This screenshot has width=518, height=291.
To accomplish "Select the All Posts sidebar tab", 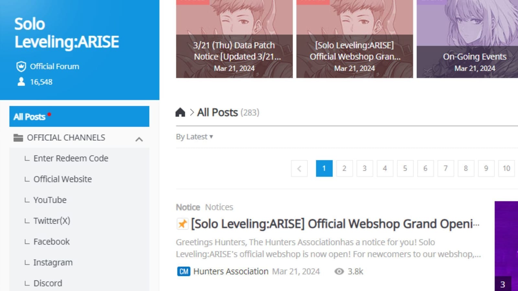I will (x=79, y=116).
